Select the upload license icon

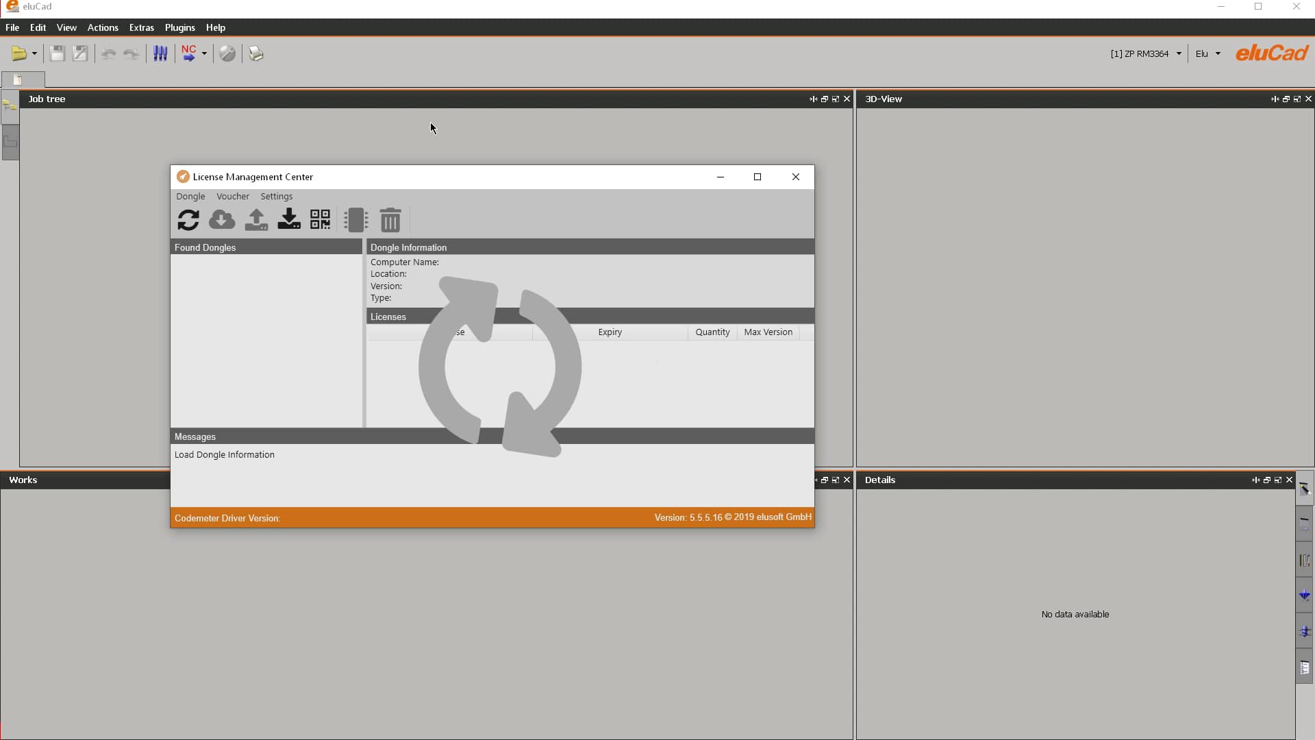tap(255, 220)
